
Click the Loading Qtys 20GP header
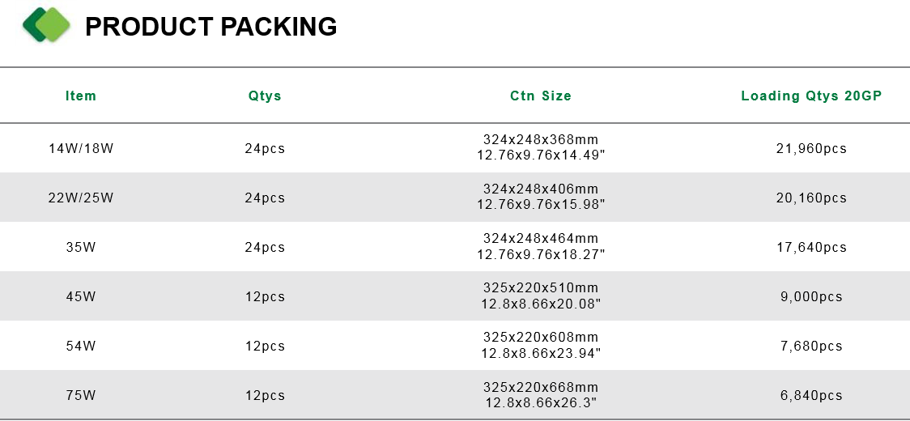point(811,96)
